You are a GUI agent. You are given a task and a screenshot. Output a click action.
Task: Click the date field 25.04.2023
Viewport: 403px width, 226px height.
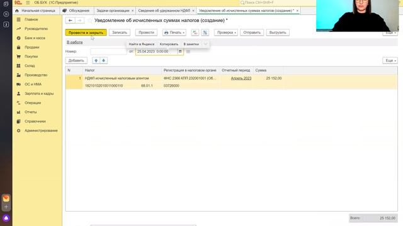pyautogui.click(x=157, y=51)
